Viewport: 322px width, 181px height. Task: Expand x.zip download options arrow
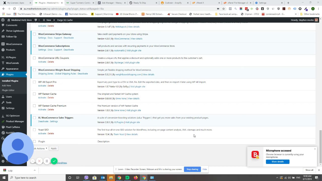(35, 170)
